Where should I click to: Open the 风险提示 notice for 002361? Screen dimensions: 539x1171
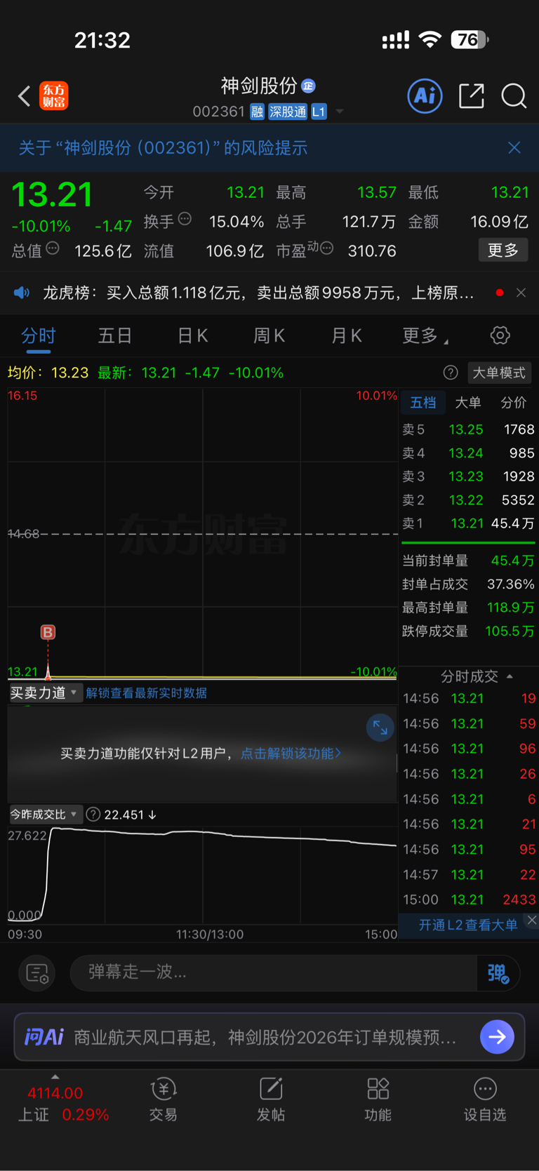click(x=163, y=147)
